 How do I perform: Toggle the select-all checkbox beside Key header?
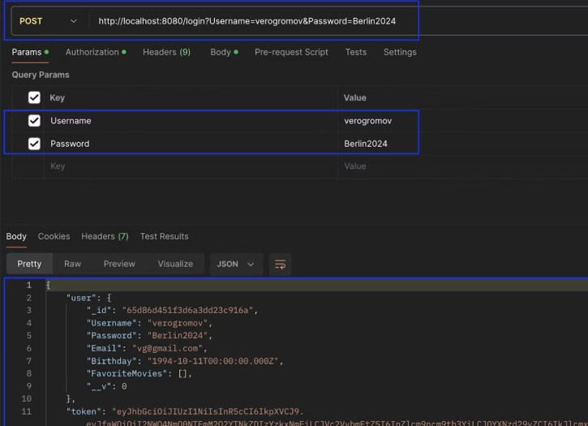pos(34,97)
